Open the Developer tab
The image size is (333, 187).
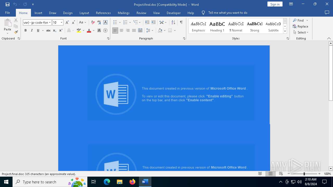(174, 13)
